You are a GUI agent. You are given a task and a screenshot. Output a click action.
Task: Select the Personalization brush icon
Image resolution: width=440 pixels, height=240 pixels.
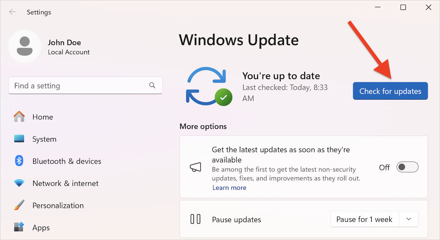tap(19, 205)
